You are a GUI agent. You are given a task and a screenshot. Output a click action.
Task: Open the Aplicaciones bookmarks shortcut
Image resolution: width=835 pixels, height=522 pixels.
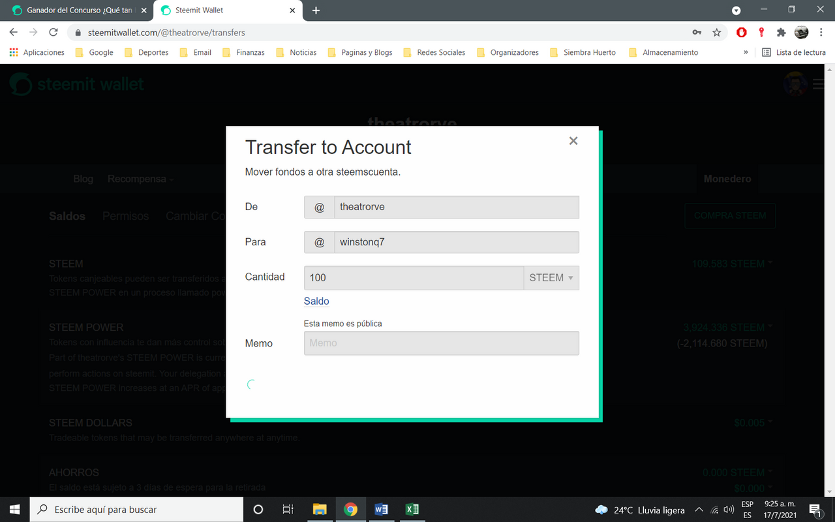(x=37, y=52)
